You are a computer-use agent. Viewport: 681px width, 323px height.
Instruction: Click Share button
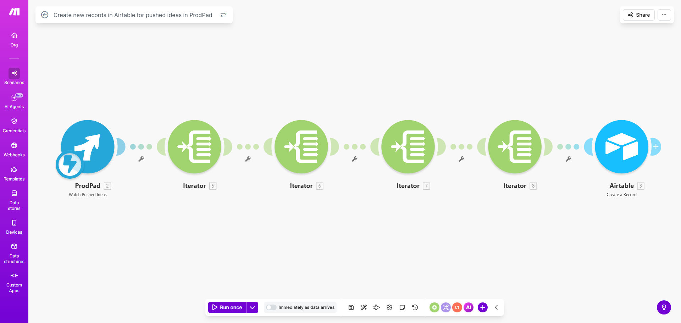point(639,15)
